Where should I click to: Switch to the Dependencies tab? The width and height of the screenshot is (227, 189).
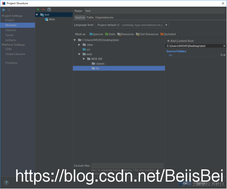[x=104, y=18]
